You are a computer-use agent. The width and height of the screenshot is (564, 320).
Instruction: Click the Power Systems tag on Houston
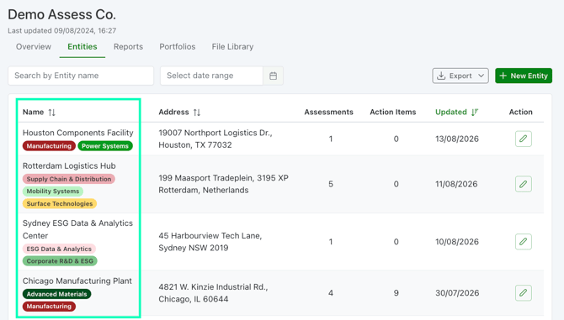[x=105, y=146]
